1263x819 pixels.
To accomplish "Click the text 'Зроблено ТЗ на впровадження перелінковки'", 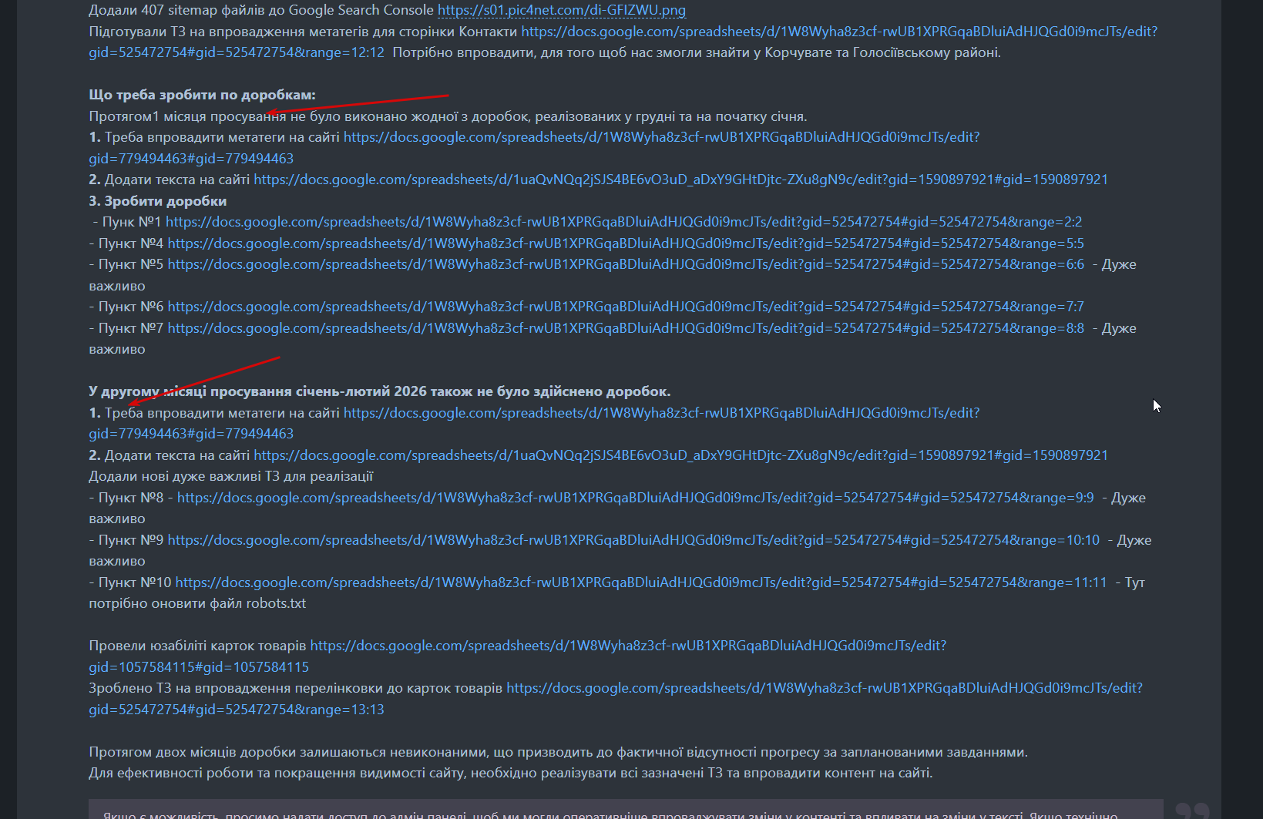I will 295,688.
